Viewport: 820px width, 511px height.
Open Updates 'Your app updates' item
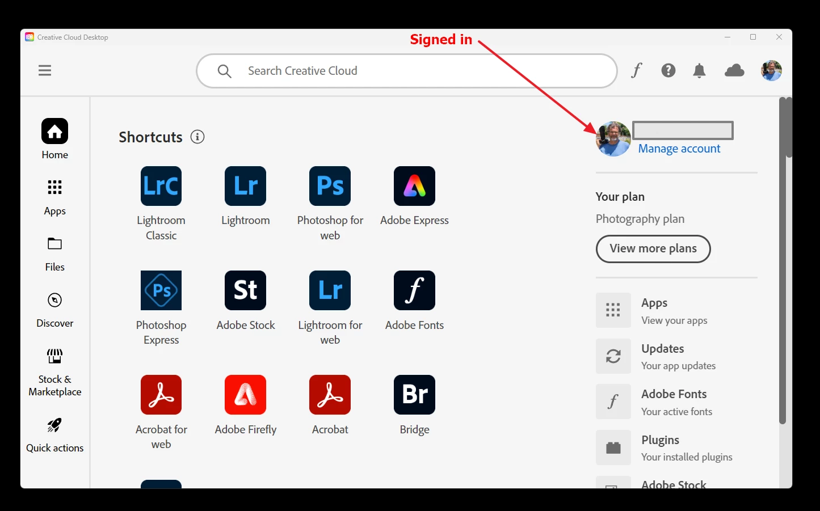675,356
